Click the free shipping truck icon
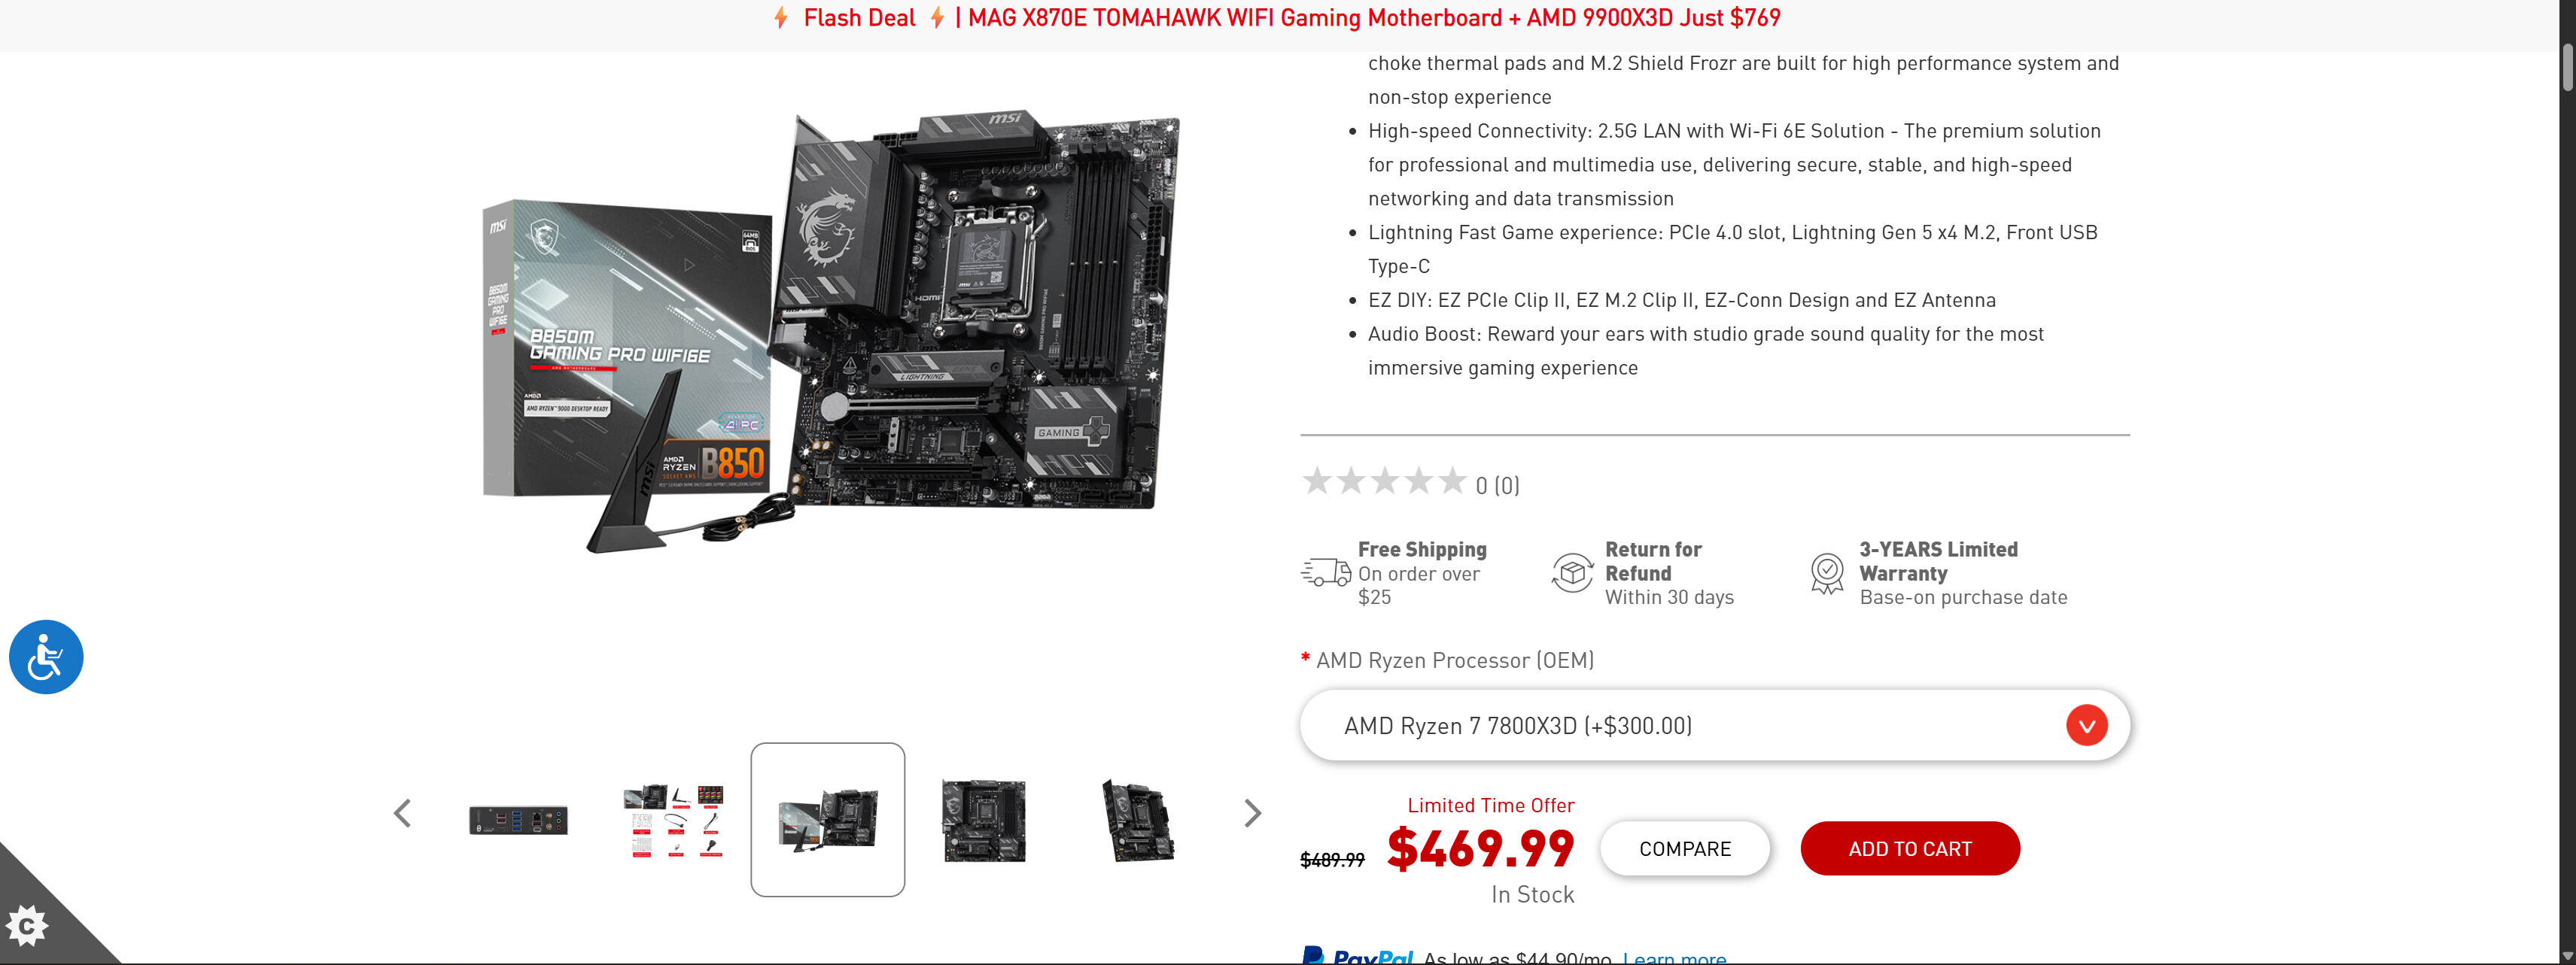The height and width of the screenshot is (965, 2576). tap(1326, 572)
